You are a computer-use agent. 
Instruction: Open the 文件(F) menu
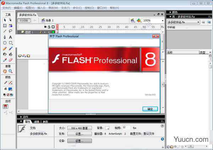[x=6, y=8]
